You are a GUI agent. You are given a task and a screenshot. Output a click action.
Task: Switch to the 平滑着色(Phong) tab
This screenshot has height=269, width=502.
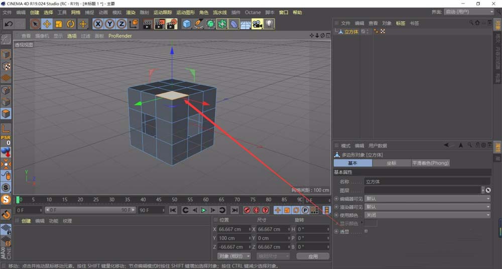(x=431, y=163)
